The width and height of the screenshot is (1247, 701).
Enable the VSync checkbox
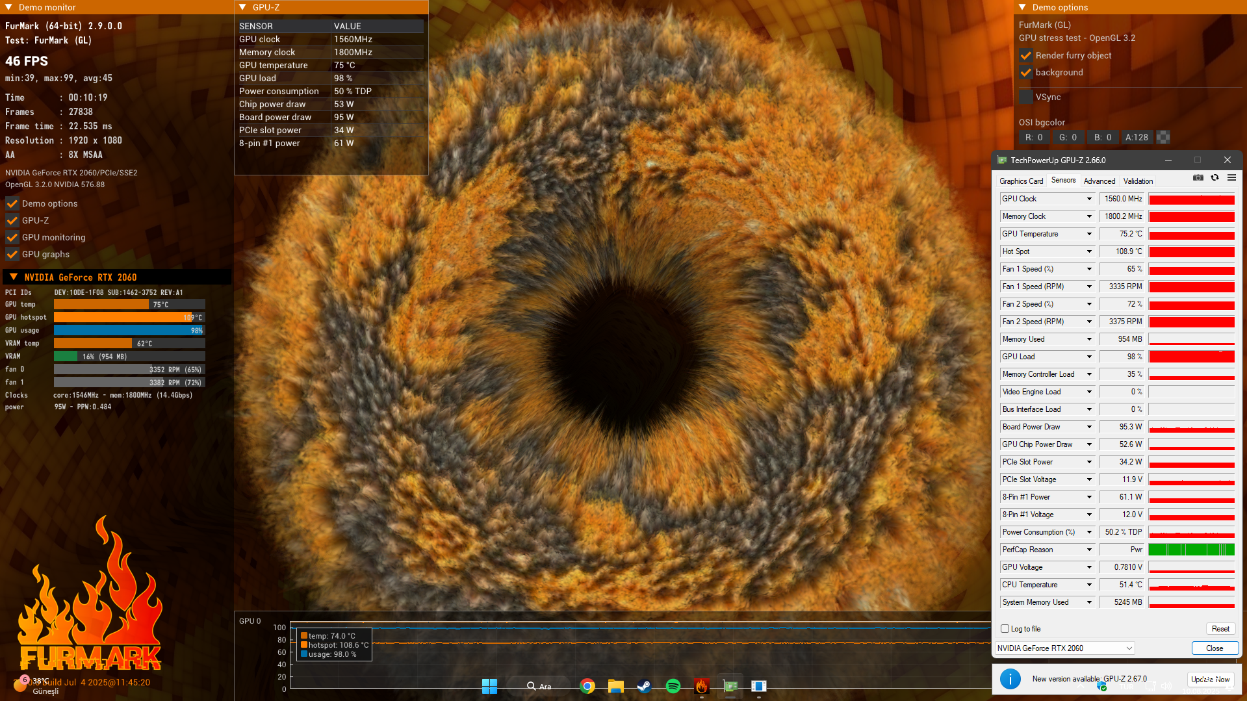(1026, 97)
